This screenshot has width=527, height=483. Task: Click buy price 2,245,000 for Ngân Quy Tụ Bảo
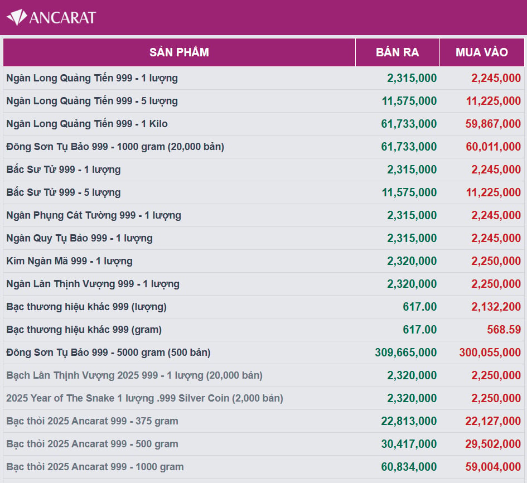[496, 238]
